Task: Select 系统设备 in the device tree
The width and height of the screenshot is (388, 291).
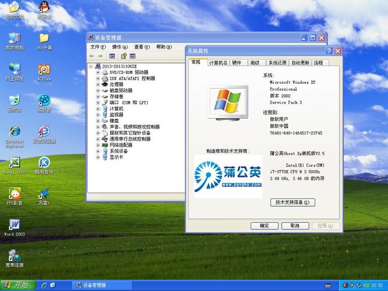Action: coord(119,151)
